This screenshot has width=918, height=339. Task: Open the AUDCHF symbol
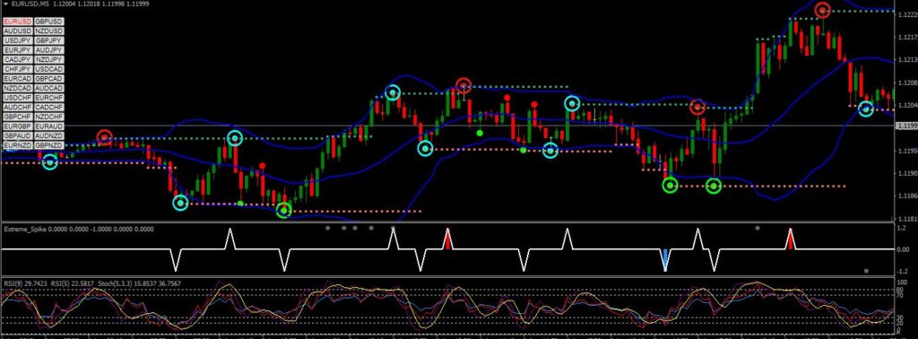[x=18, y=107]
